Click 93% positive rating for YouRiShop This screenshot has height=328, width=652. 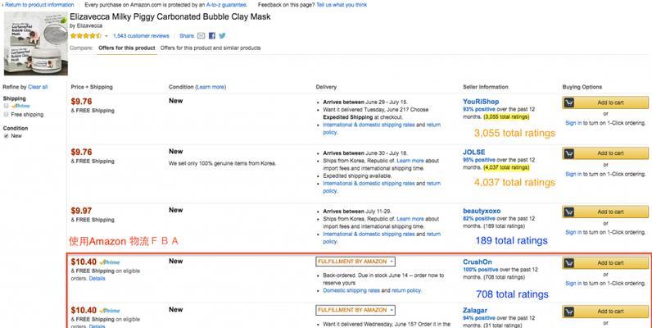point(479,109)
